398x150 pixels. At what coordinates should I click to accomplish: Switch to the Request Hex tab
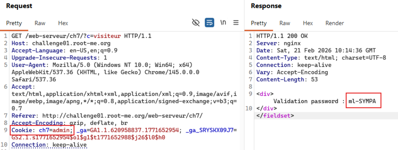pos(63,23)
